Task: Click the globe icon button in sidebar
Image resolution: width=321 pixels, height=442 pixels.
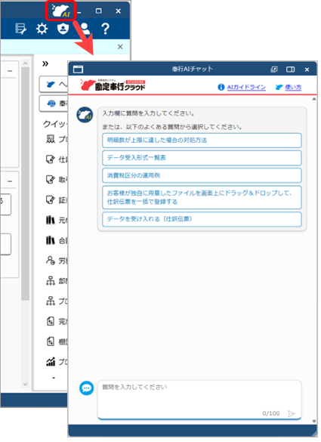Action: (54, 104)
